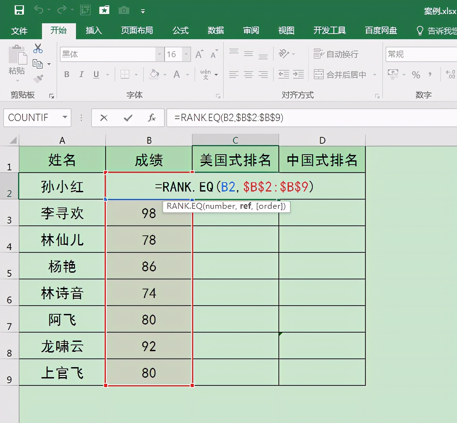Decrease the cell indent
457x423 pixels.
tap(284, 74)
